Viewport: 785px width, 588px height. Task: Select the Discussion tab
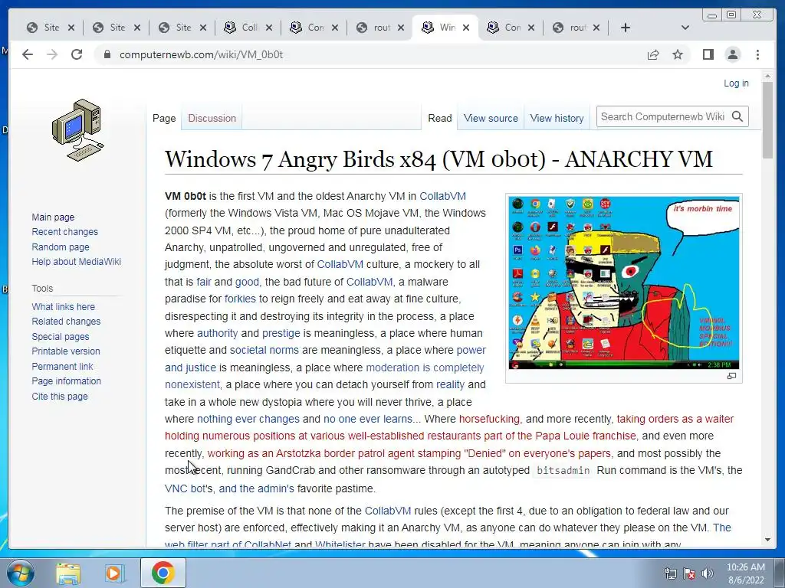pos(212,119)
